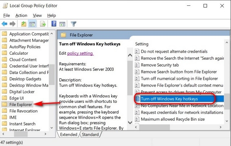Switch to the Extended tab
Viewport: 231px width, 146px height.
pos(69,134)
